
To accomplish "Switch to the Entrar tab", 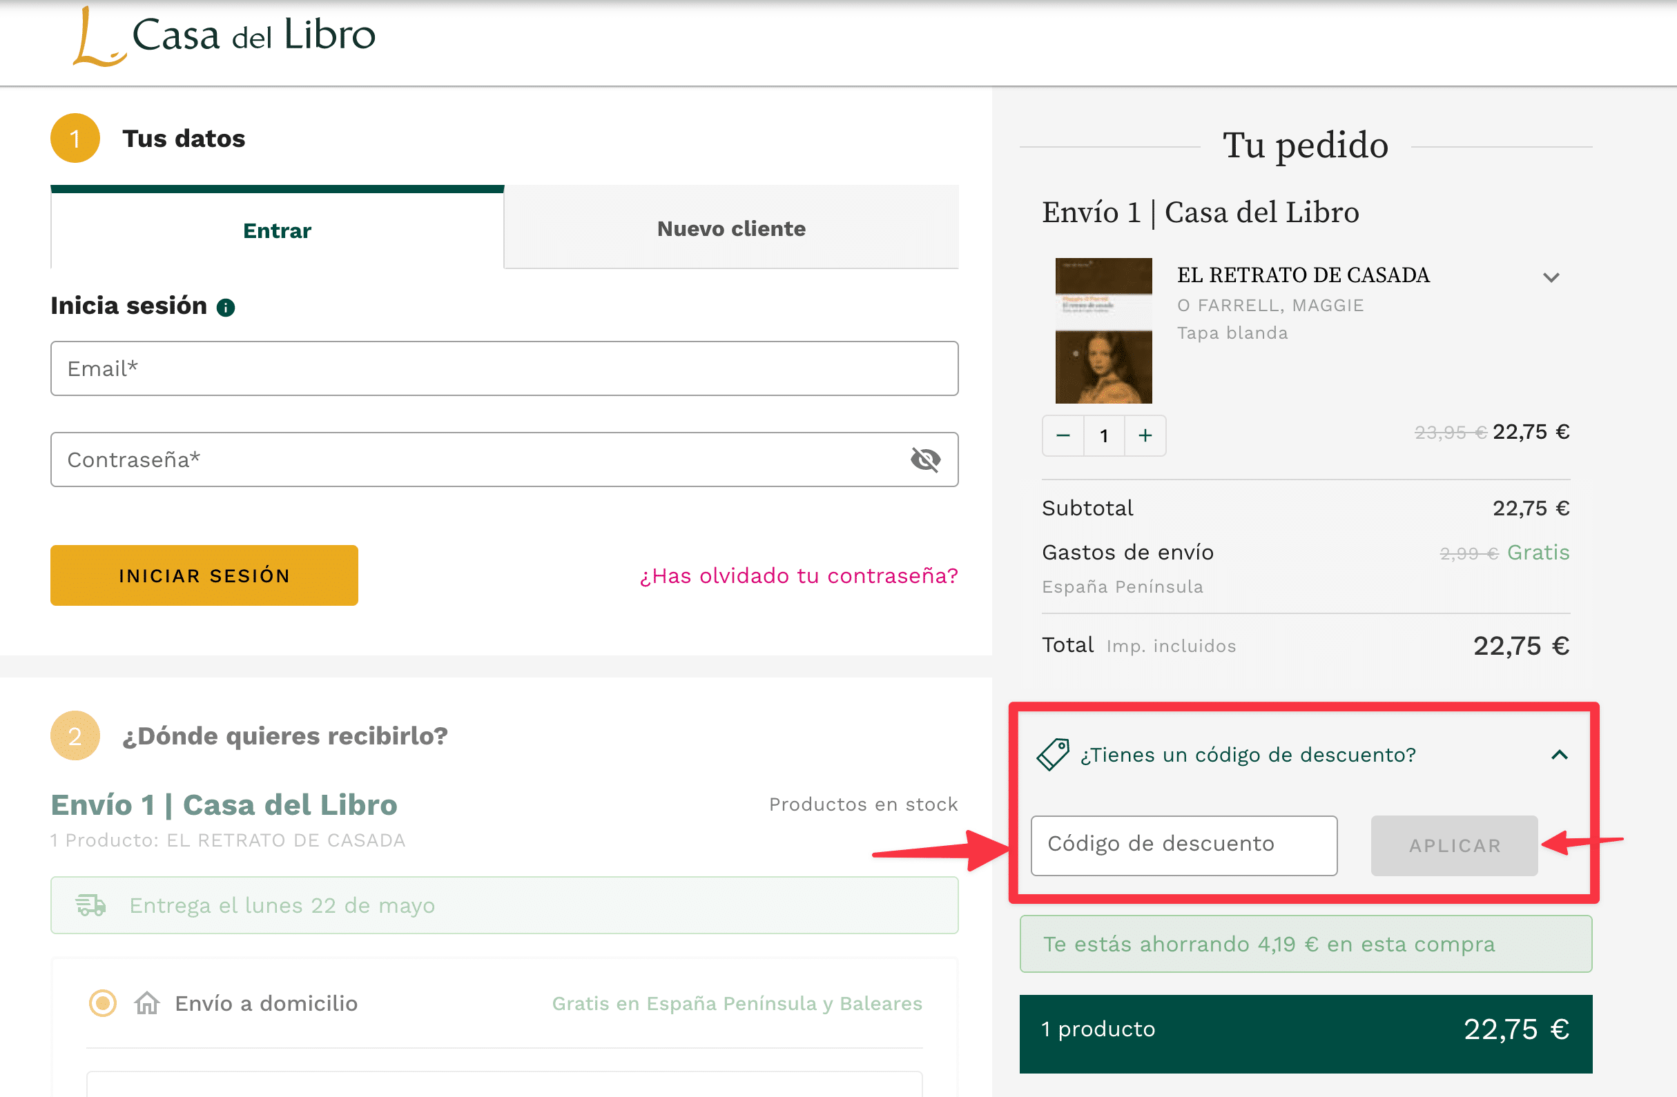I will [x=277, y=230].
